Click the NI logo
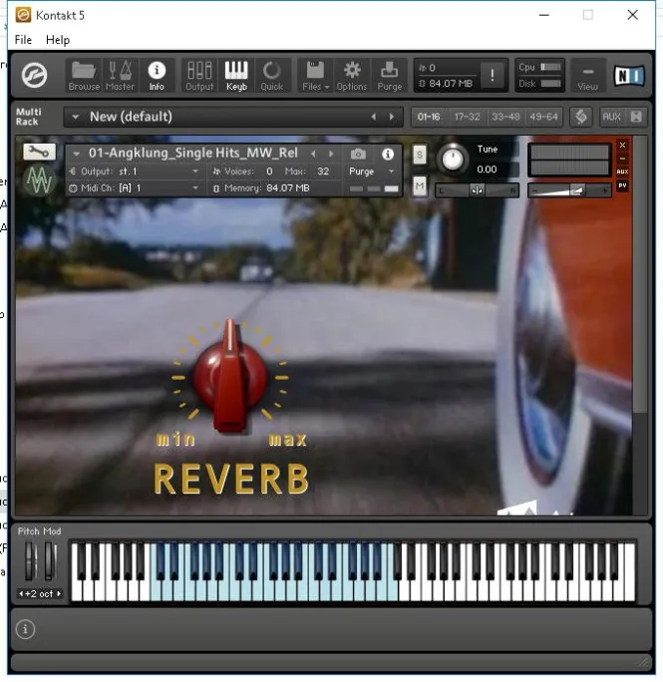The height and width of the screenshot is (682, 663). pyautogui.click(x=629, y=75)
